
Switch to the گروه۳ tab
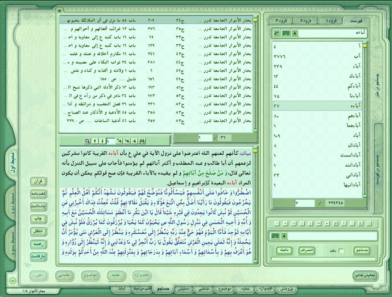click(x=281, y=21)
